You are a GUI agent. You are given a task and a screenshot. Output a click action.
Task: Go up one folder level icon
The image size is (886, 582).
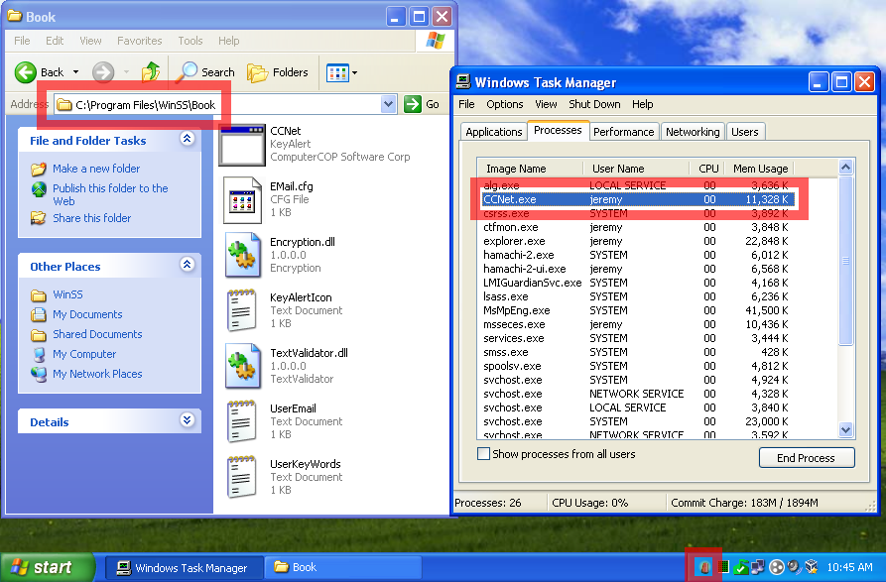(x=151, y=71)
